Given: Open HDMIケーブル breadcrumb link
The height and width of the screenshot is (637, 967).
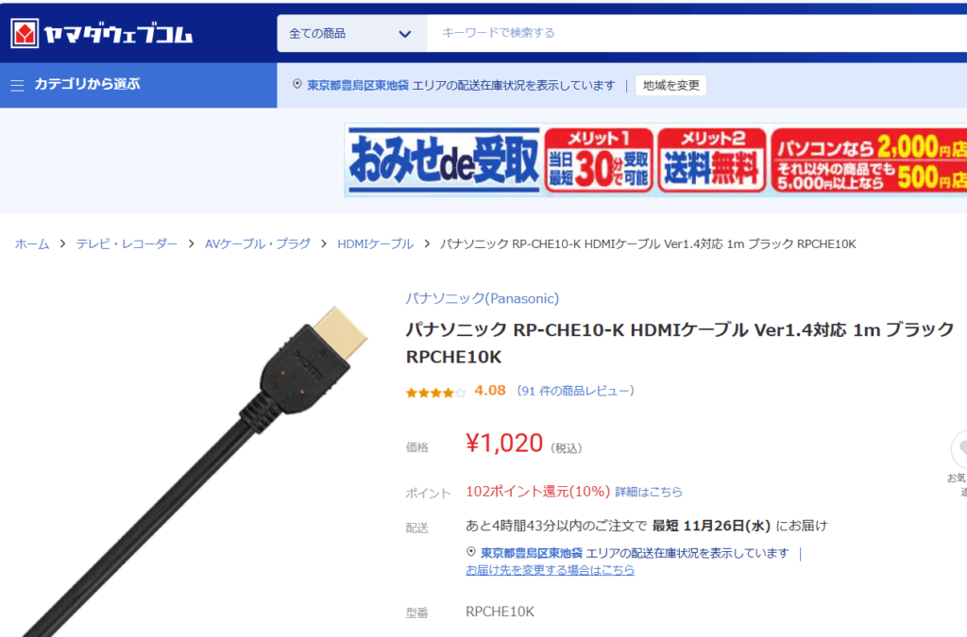Looking at the screenshot, I should tap(375, 244).
